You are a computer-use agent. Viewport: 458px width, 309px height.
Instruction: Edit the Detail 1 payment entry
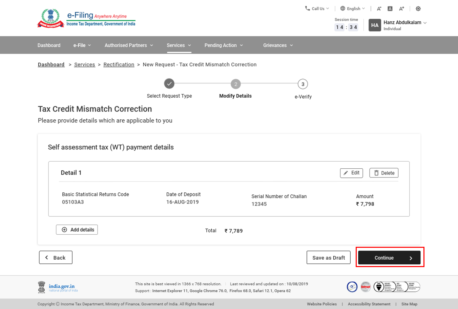tap(351, 173)
